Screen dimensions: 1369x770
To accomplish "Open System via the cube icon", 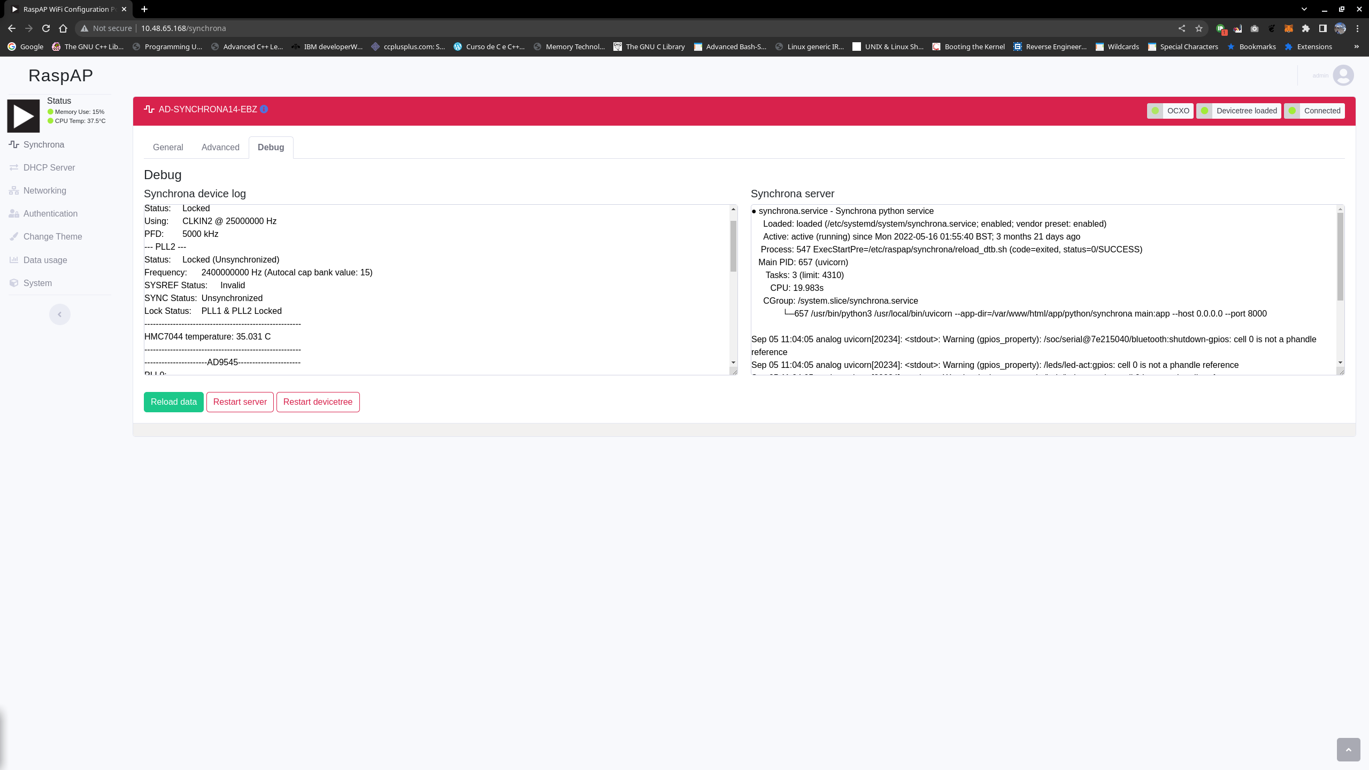I will pos(14,283).
